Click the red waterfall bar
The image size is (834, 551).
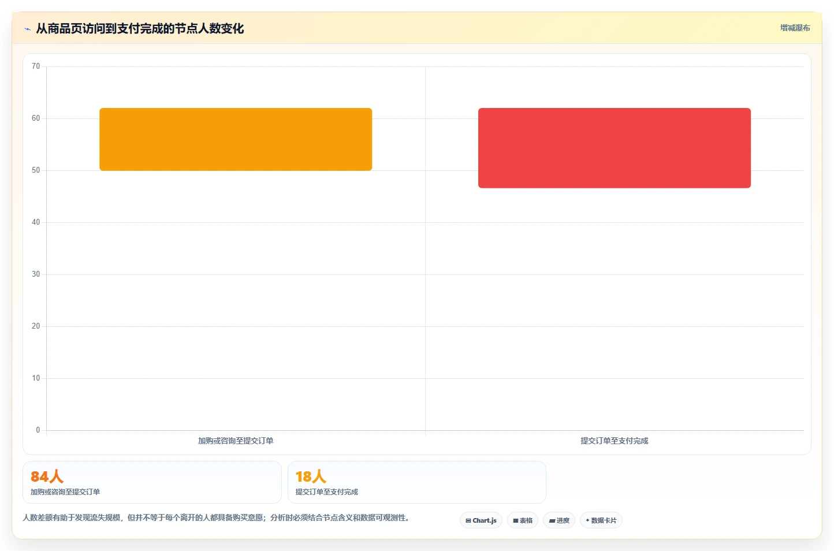click(615, 148)
